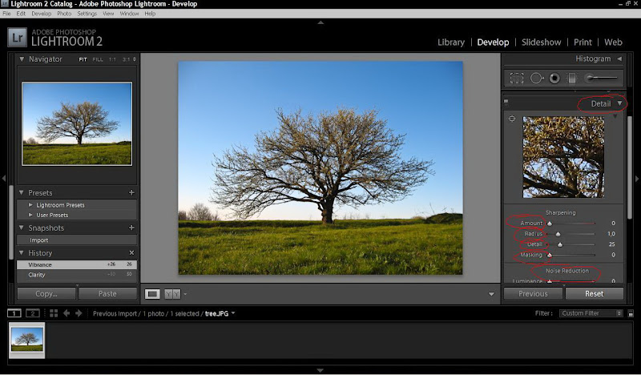The width and height of the screenshot is (641, 375).
Task: Click the Copy... button
Action: tap(46, 294)
